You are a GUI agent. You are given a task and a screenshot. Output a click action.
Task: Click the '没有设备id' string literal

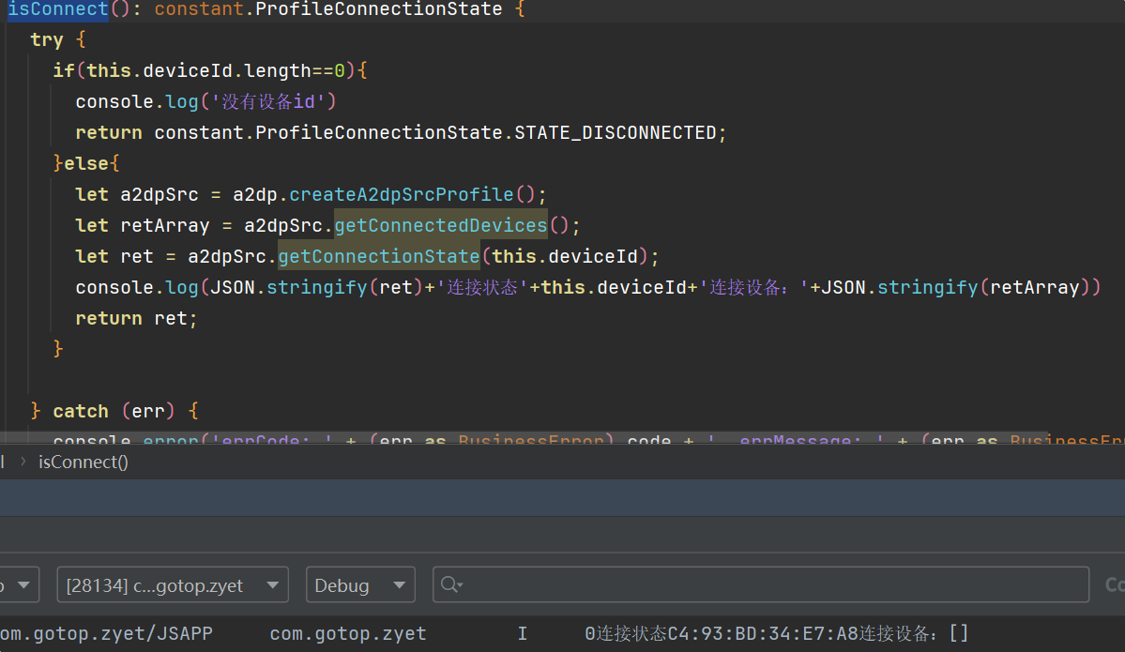pos(268,102)
